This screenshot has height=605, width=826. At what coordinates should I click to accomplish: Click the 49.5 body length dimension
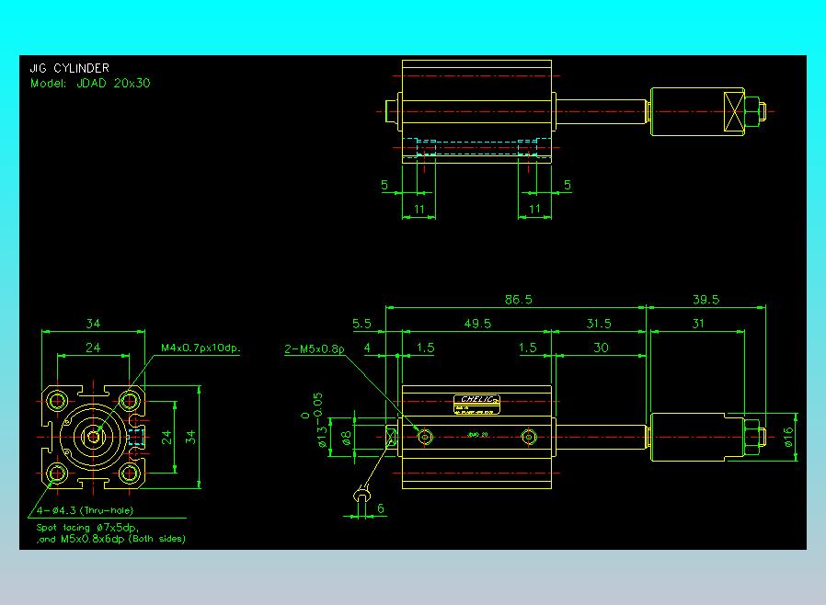pos(477,324)
